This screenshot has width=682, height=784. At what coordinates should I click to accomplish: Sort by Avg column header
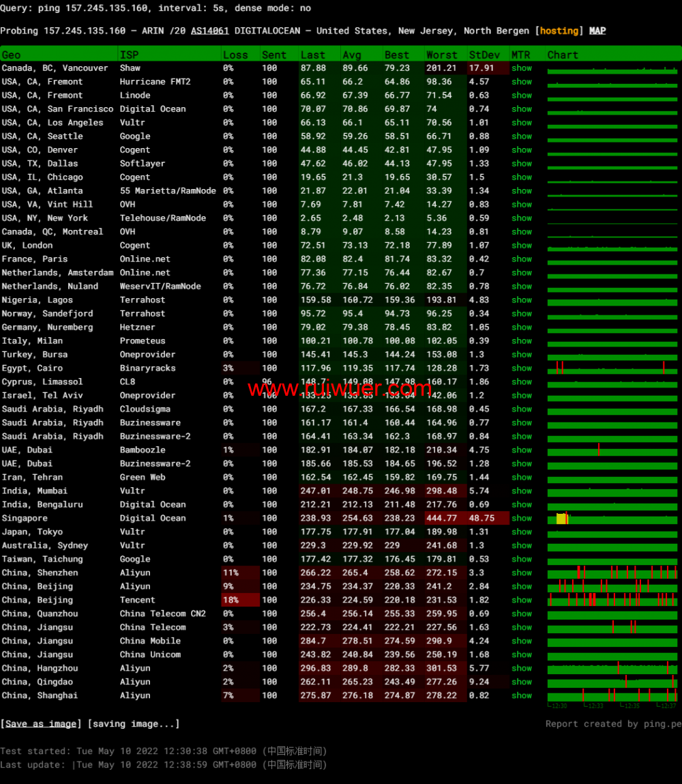click(x=352, y=55)
